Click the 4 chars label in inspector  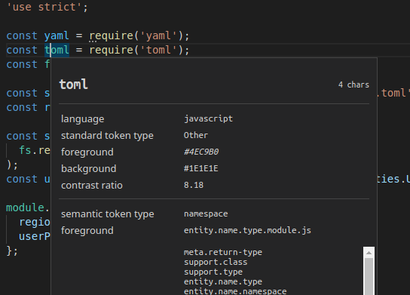(x=353, y=85)
